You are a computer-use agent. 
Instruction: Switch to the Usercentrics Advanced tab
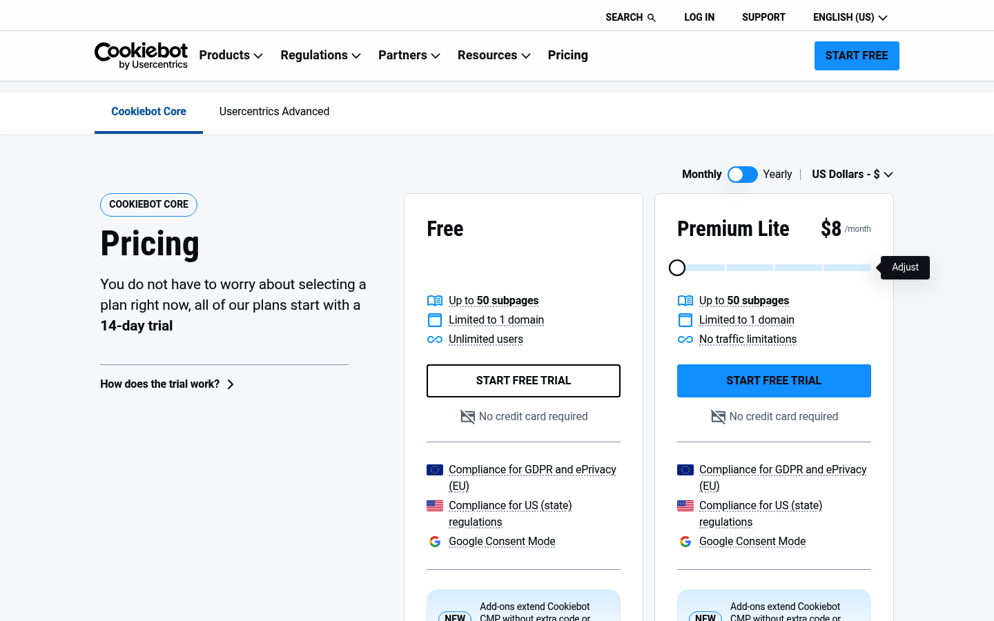point(274,112)
